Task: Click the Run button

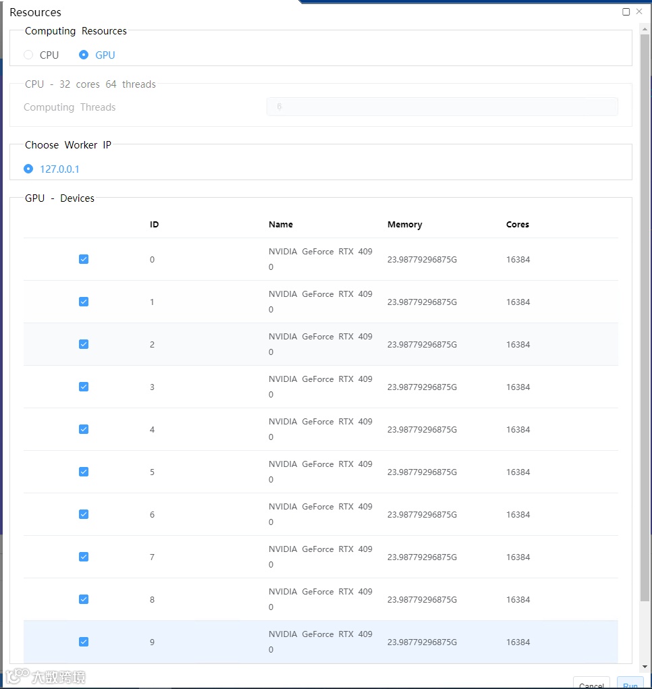Action: click(x=630, y=683)
